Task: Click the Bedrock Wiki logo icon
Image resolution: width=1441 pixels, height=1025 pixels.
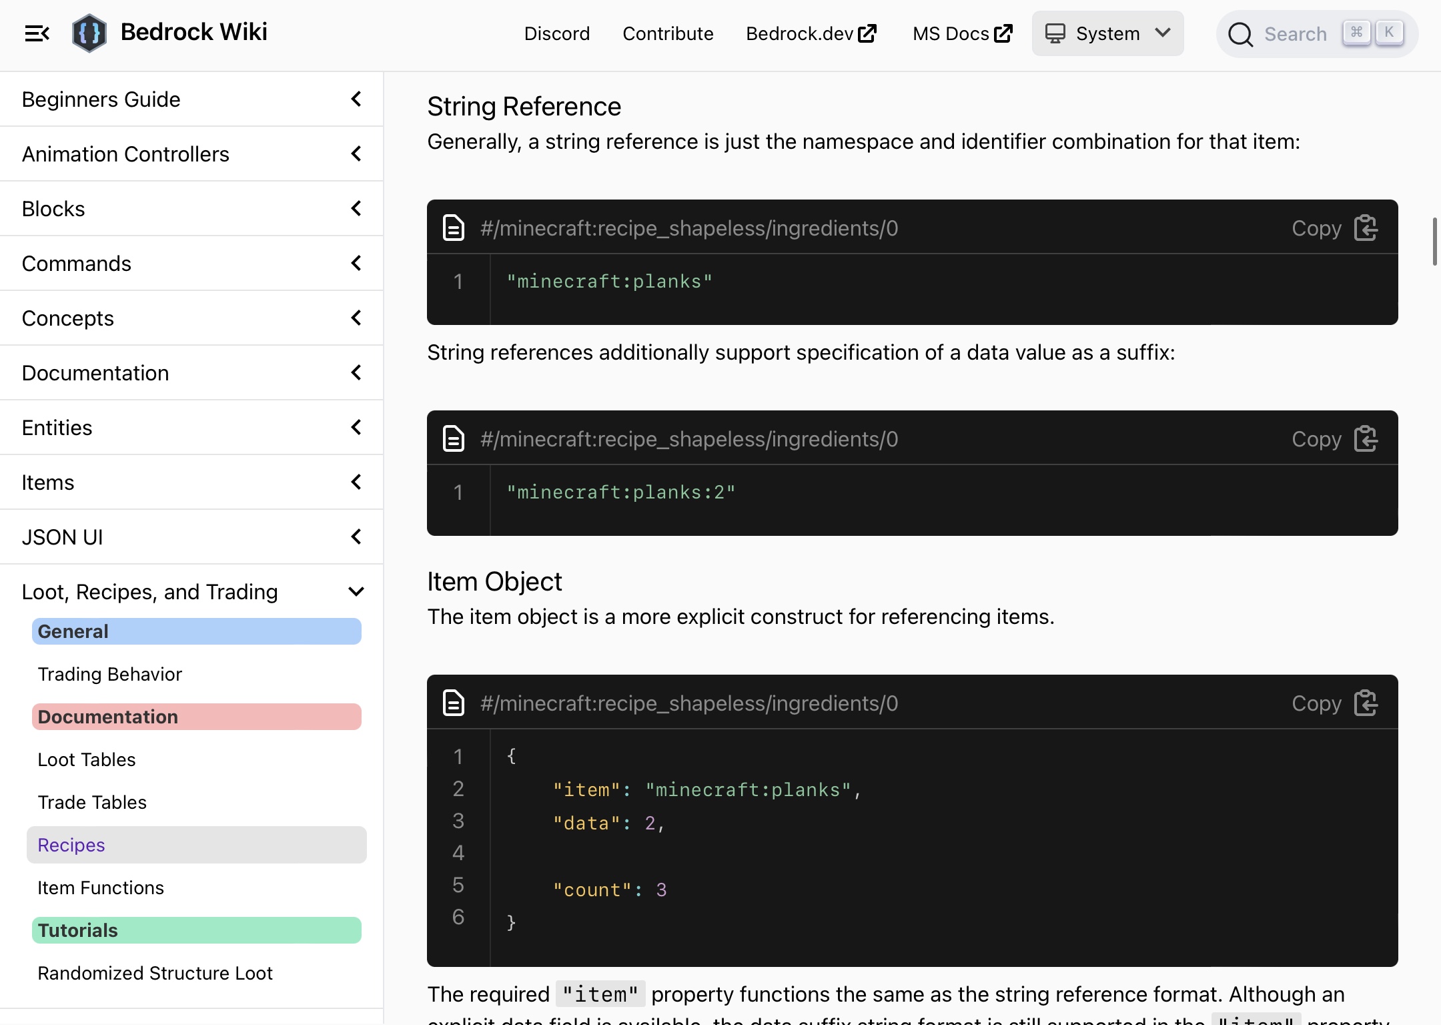Action: click(x=89, y=33)
